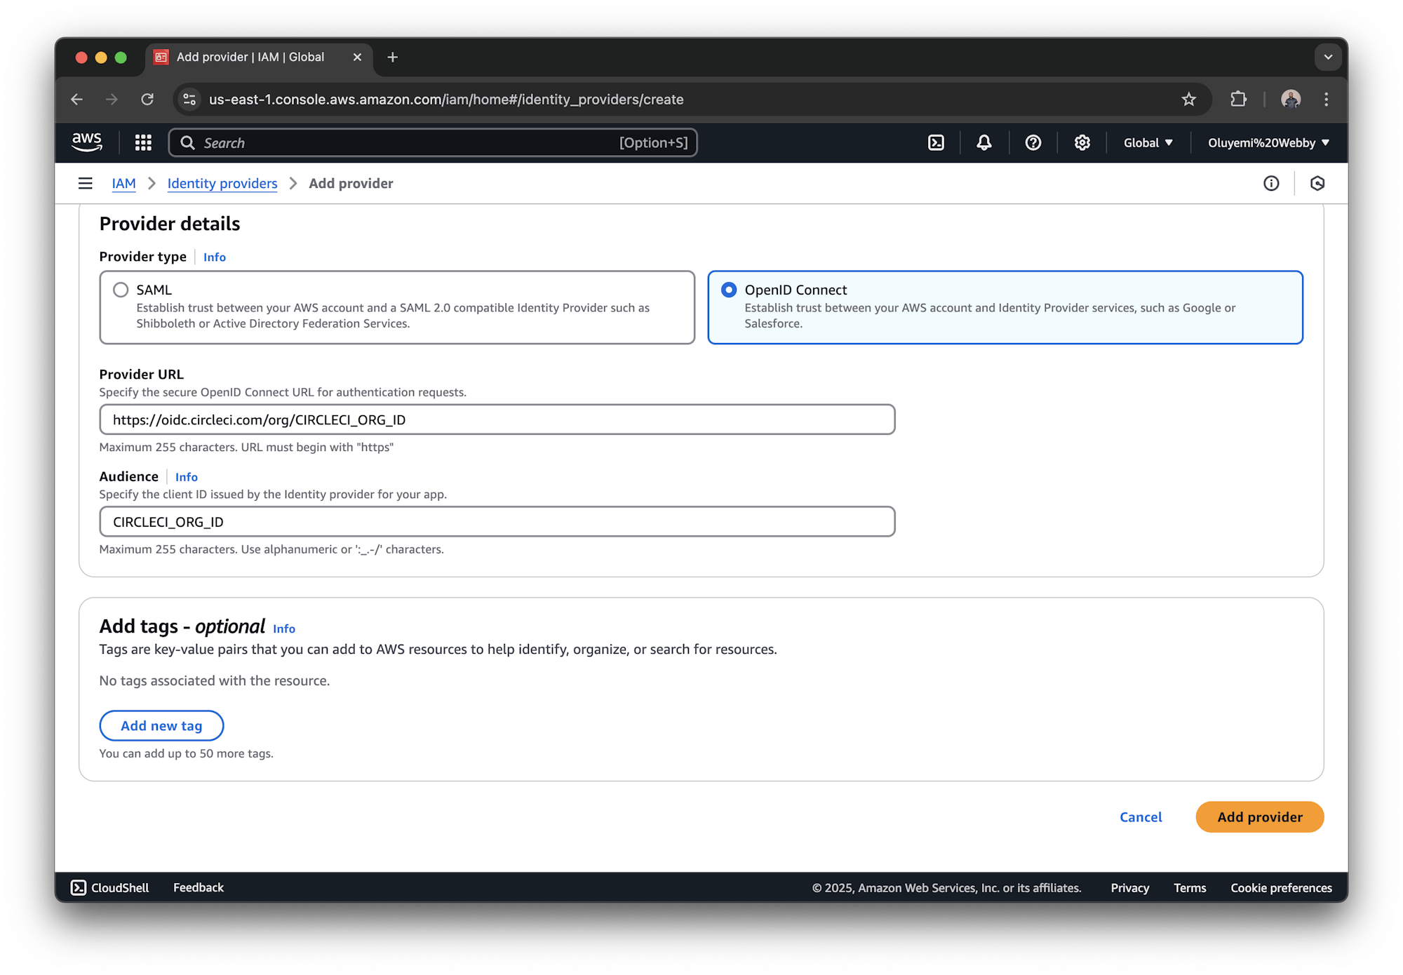Select the OpenID Connect provider type
This screenshot has width=1403, height=975.
pos(729,289)
